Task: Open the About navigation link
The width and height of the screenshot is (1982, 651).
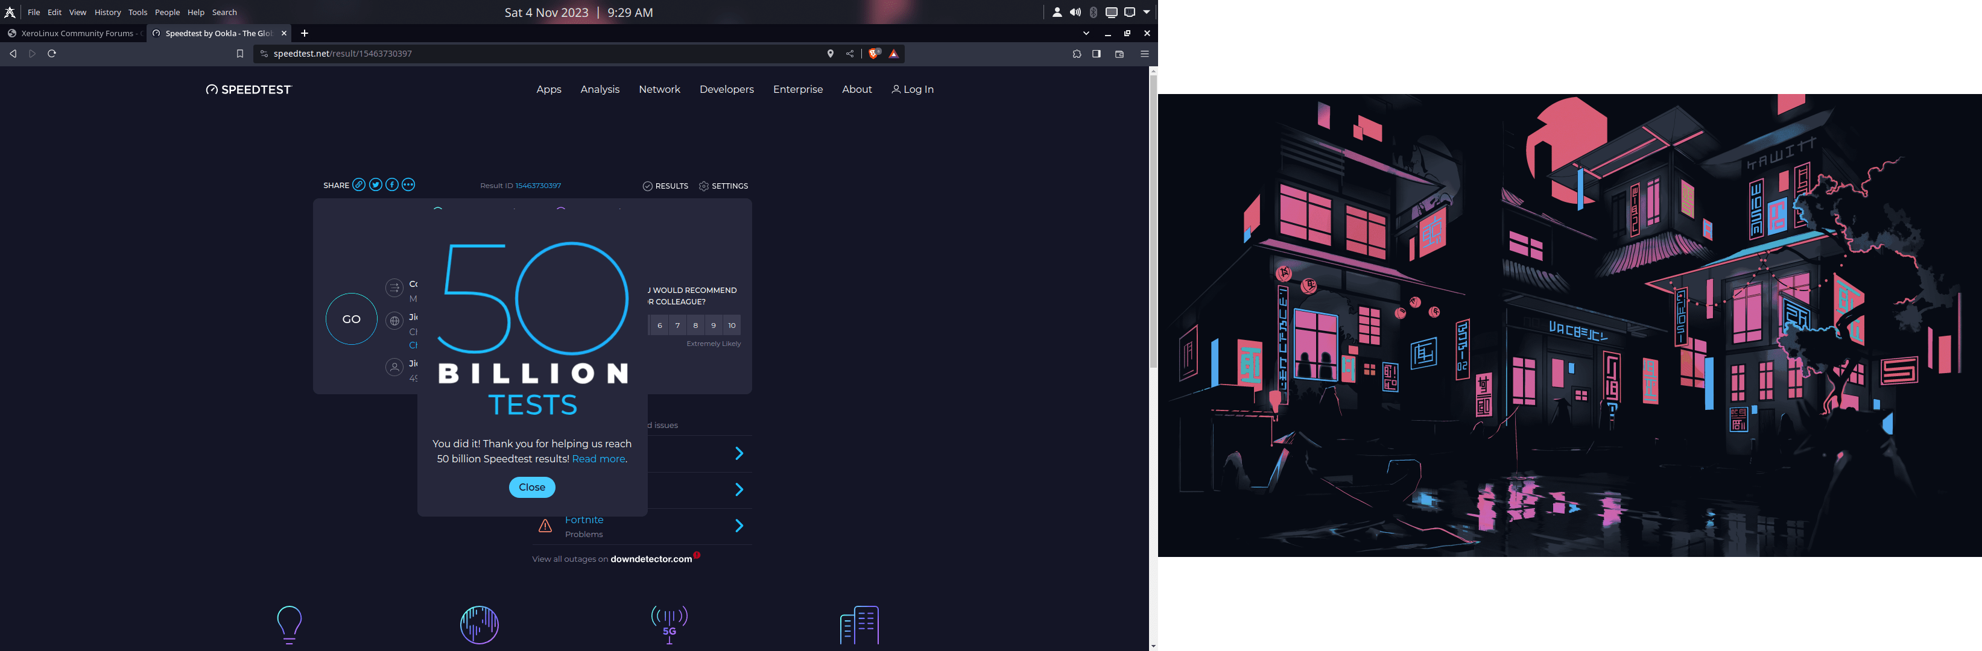Action: [857, 89]
